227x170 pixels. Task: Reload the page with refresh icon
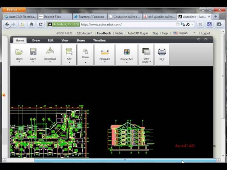click(41, 24)
